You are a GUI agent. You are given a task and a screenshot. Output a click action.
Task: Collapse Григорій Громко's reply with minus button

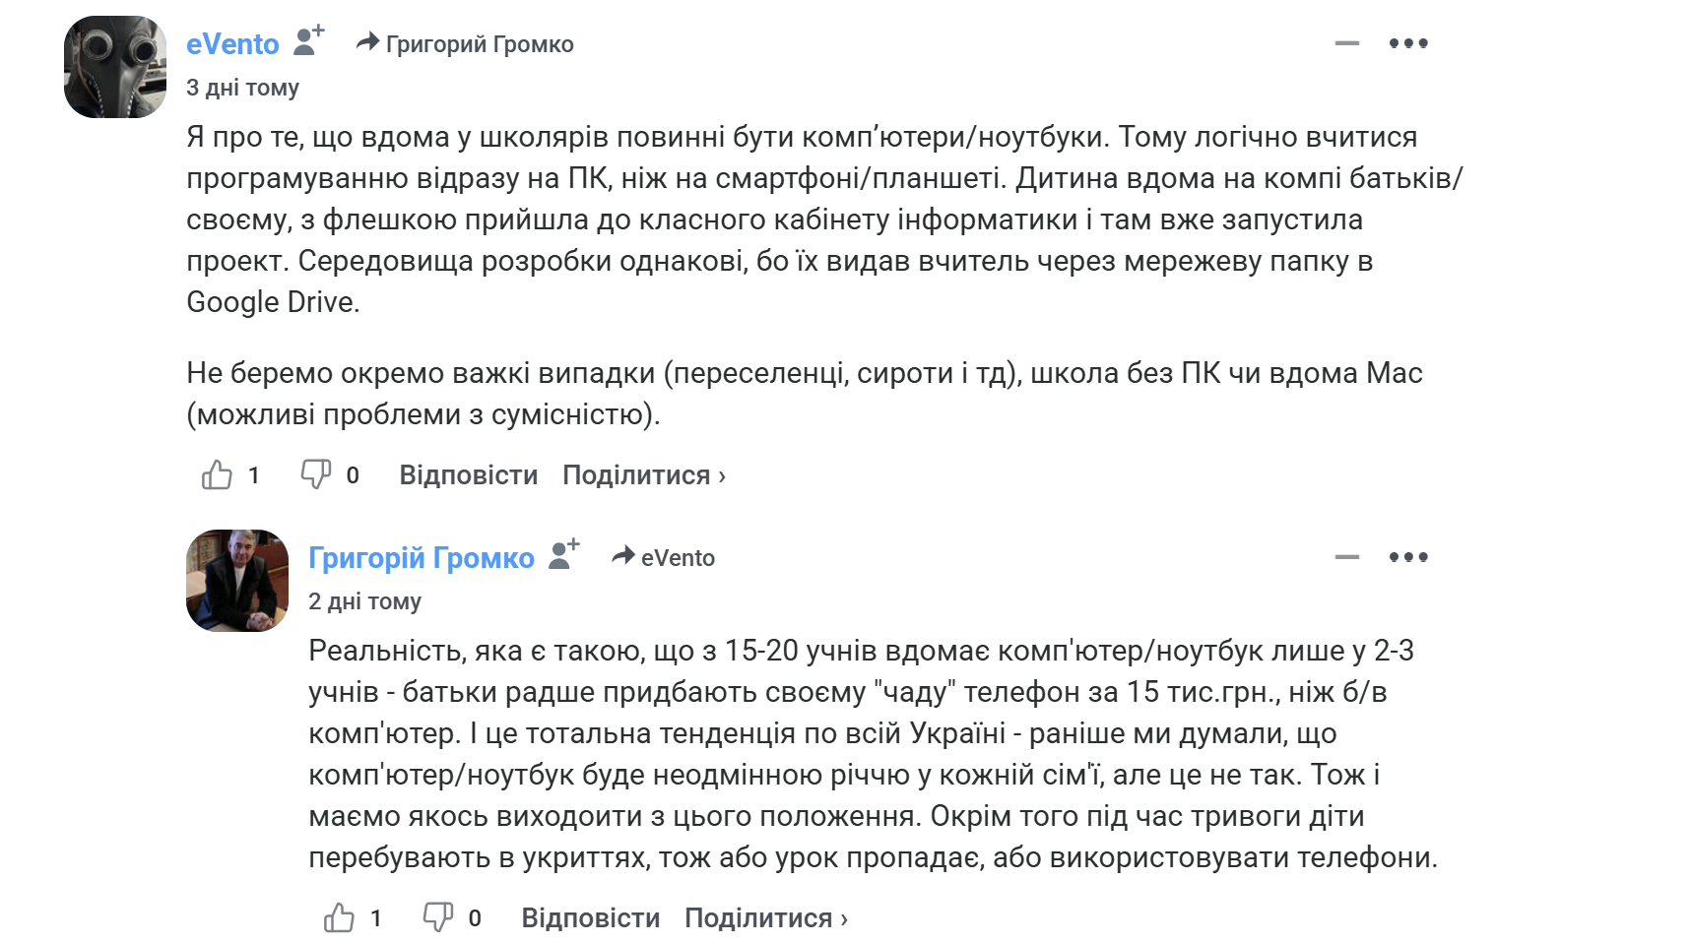(1346, 557)
